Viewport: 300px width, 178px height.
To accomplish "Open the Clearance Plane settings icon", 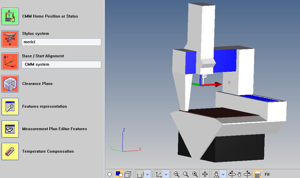I will click(x=10, y=84).
